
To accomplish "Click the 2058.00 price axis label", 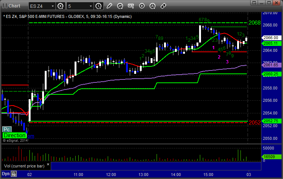I will click(x=270, y=88).
